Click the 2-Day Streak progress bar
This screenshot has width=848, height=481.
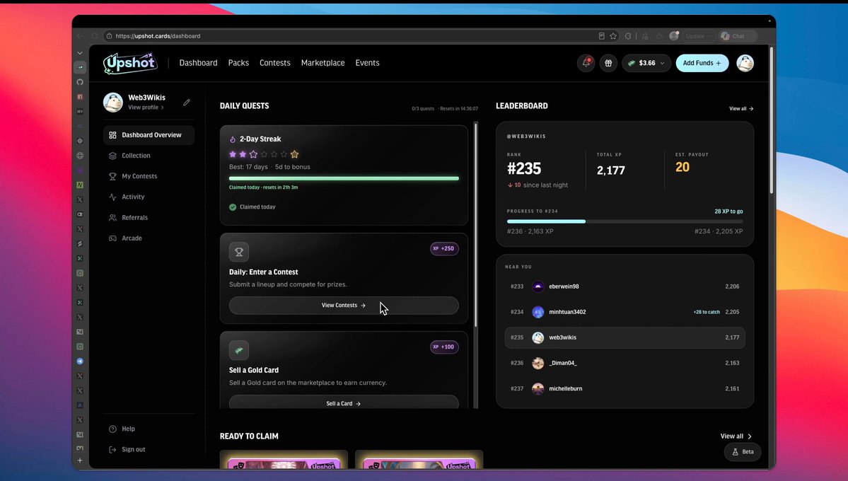[344, 178]
